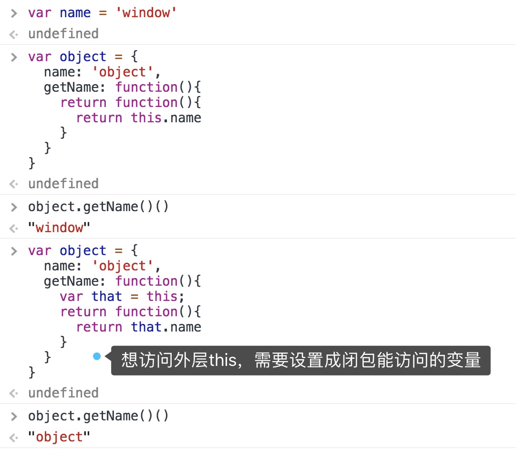Click the output arrow beside the "object" result
Image resolution: width=516 pixels, height=450 pixels.
point(14,437)
